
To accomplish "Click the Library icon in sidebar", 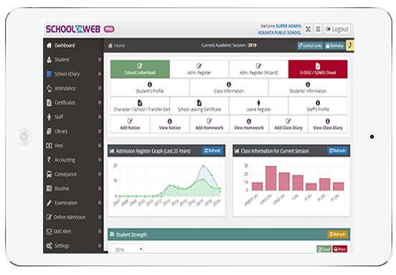I will pyautogui.click(x=49, y=131).
